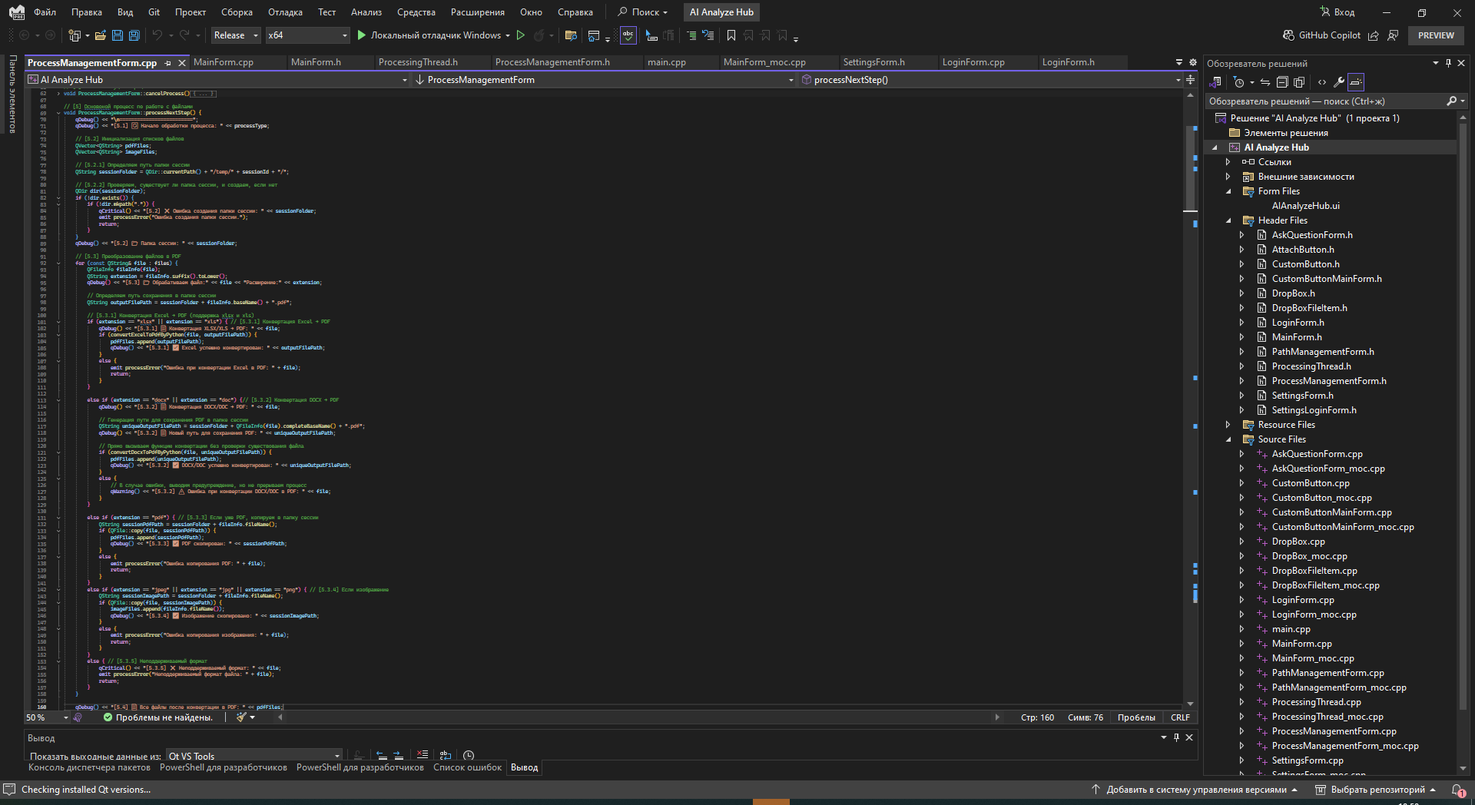Open the Файл menu
The width and height of the screenshot is (1475, 805).
[45, 12]
